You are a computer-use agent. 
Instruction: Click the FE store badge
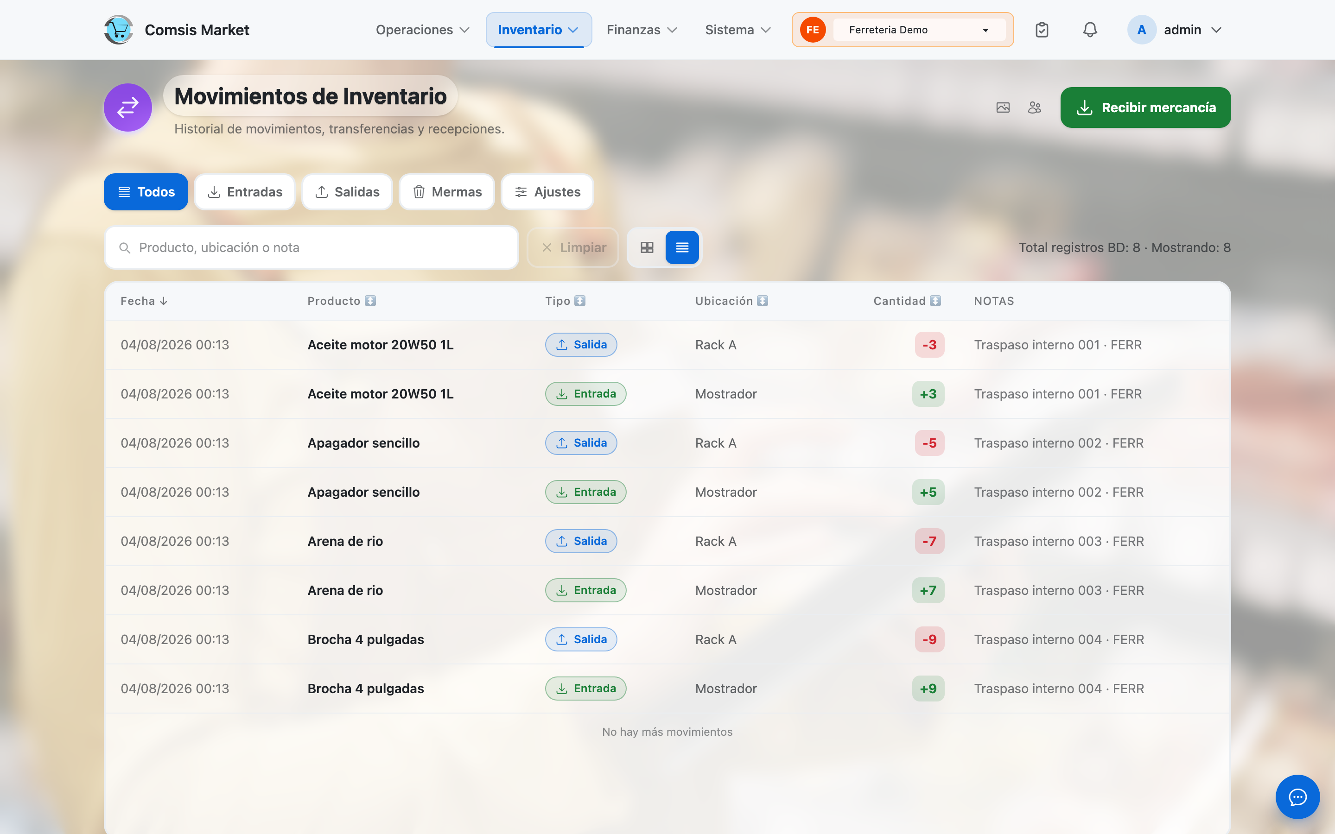tap(813, 30)
